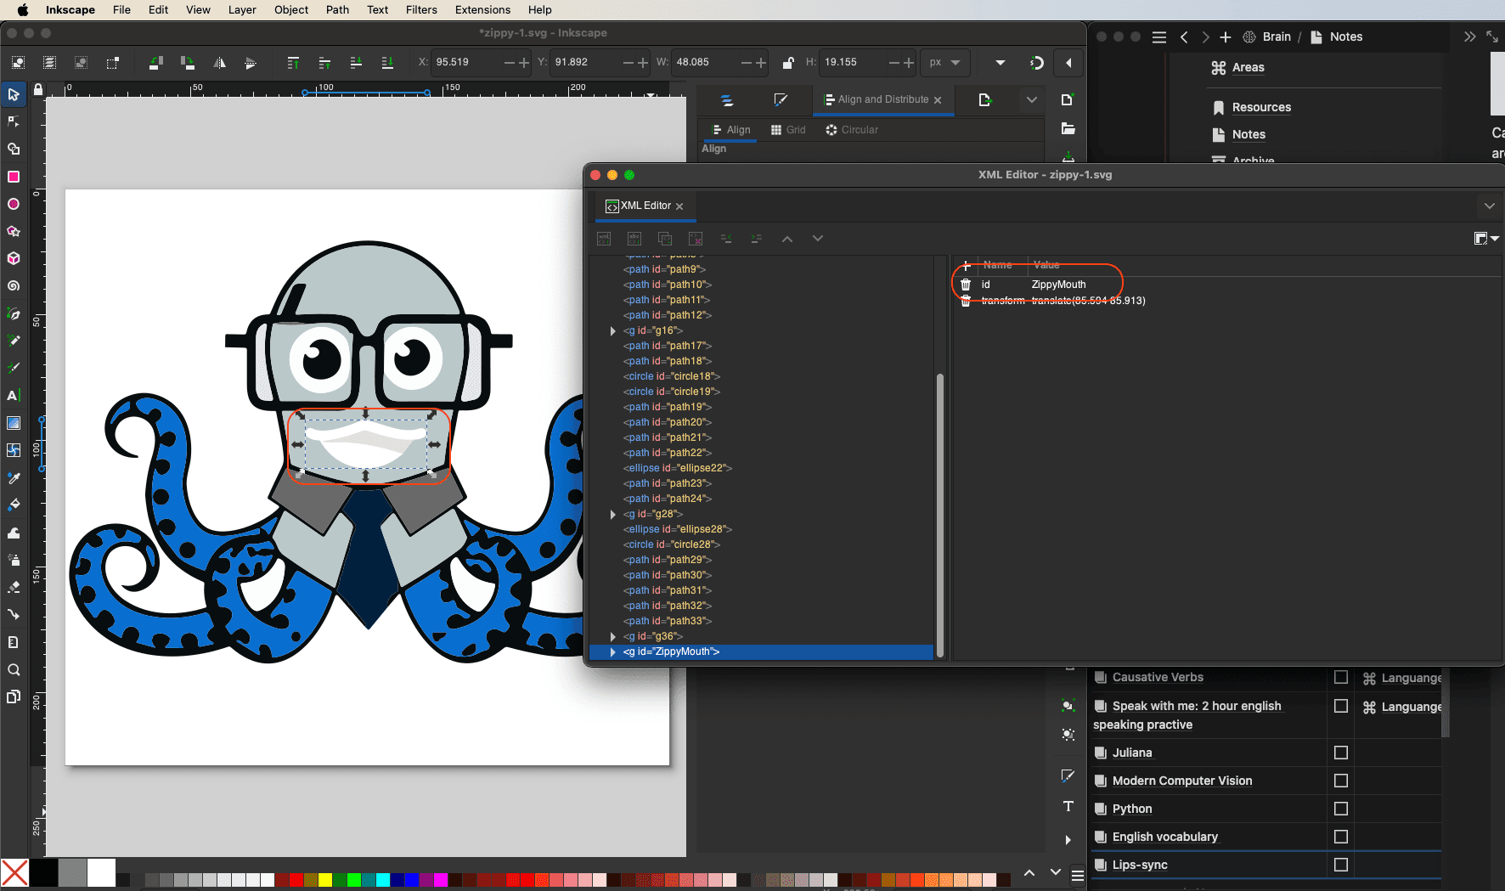
Task: Check the Juliana note checkbox
Action: tap(1341, 753)
